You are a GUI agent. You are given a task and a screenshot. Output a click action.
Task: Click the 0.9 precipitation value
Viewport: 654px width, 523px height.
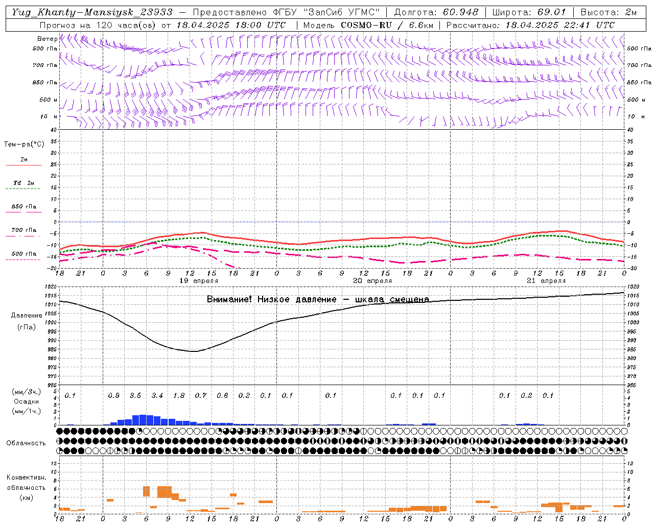[114, 395]
